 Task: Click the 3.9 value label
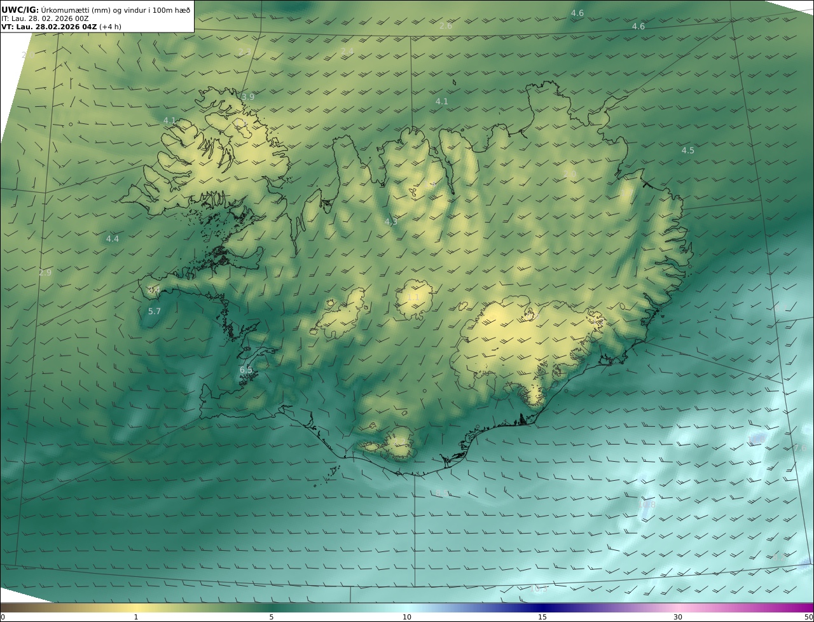click(x=247, y=97)
